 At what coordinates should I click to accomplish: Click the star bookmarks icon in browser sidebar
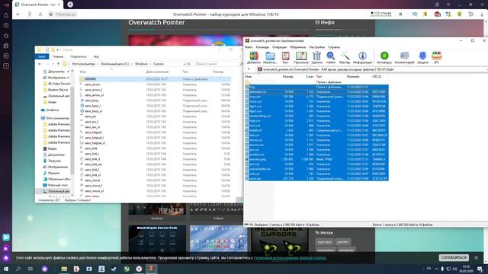[x=6, y=36]
